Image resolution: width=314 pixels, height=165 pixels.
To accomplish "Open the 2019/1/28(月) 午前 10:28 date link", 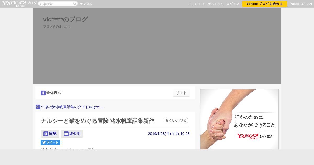I will coord(169,134).
